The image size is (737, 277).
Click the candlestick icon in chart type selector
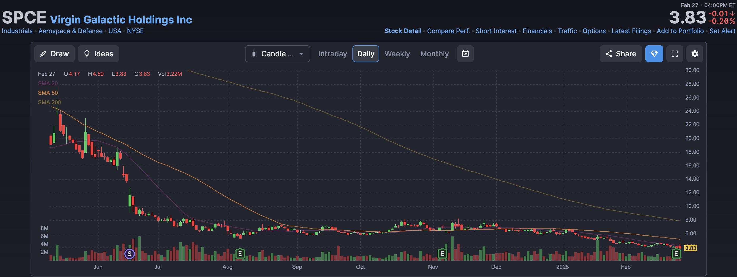(254, 54)
